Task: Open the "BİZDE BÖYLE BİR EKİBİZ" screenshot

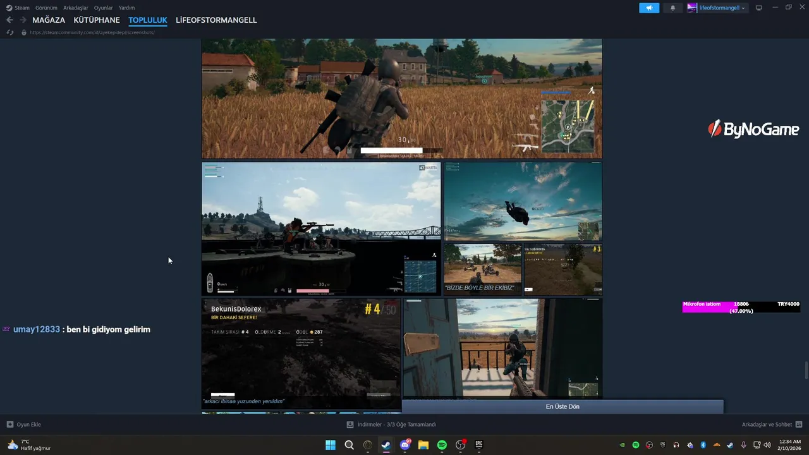Action: point(482,269)
